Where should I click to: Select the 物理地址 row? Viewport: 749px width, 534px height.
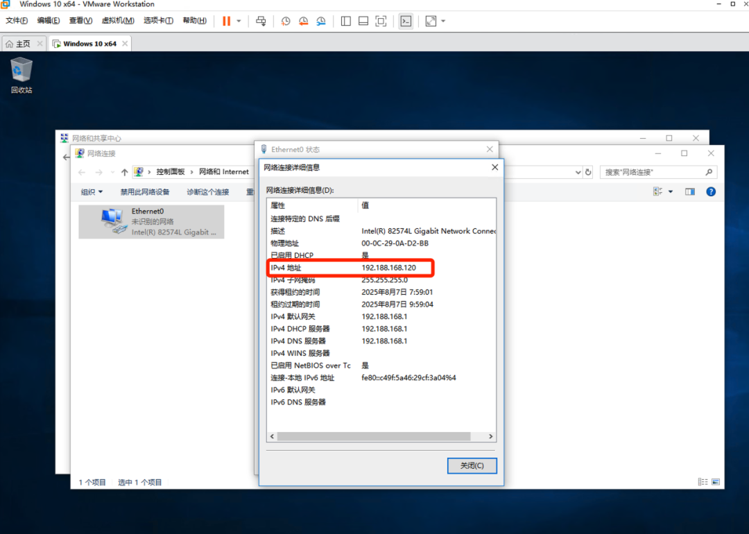click(x=381, y=243)
